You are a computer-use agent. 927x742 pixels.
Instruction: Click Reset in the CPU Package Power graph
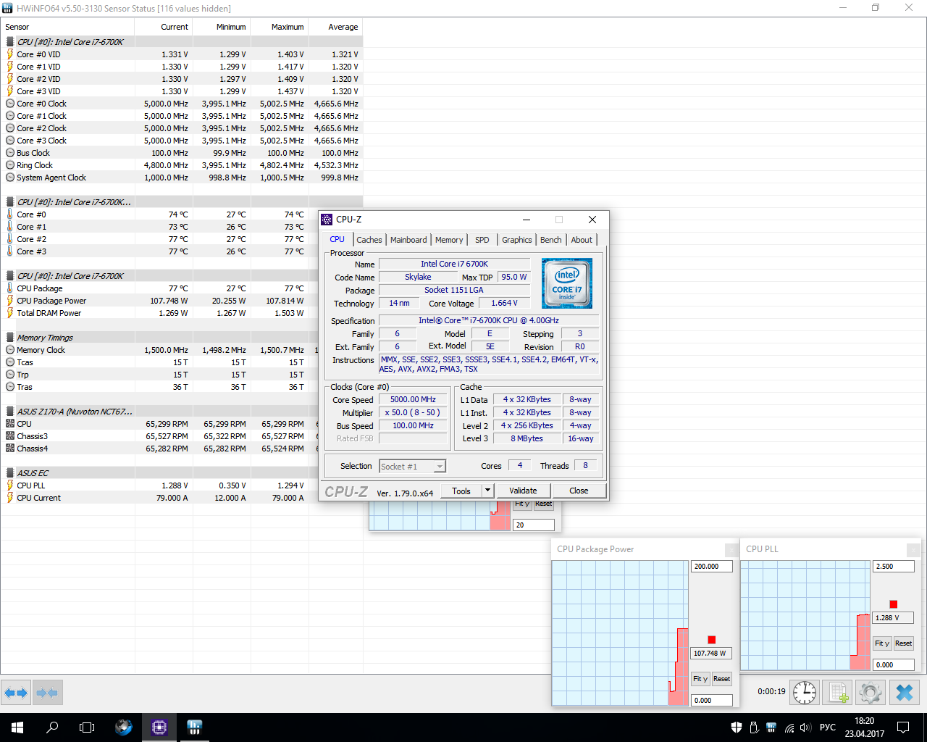pyautogui.click(x=722, y=679)
